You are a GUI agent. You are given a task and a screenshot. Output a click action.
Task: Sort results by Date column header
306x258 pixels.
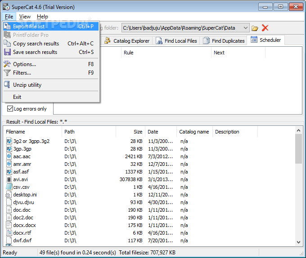pyautogui.click(x=161, y=132)
